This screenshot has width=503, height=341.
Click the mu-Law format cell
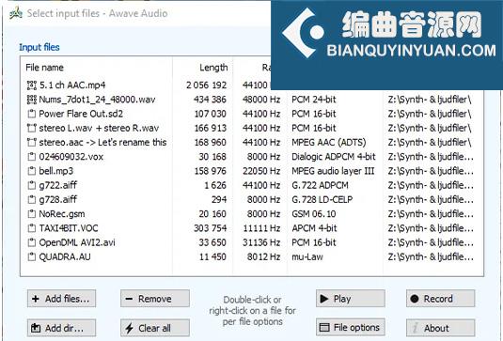(307, 256)
